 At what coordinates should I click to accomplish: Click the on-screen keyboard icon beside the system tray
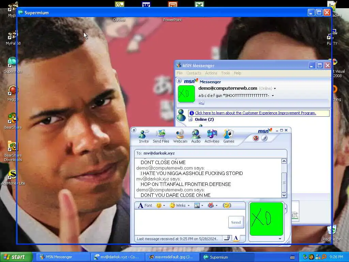(x=292, y=257)
